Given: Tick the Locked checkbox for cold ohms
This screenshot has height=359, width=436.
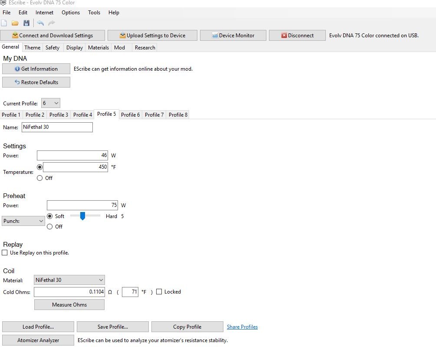Looking at the screenshot, I should 159,292.
